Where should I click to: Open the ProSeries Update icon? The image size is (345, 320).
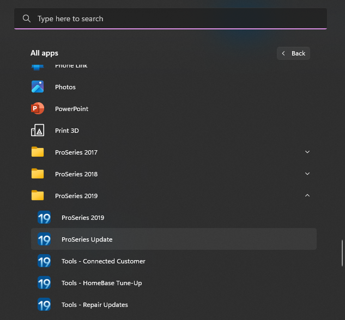click(x=44, y=239)
